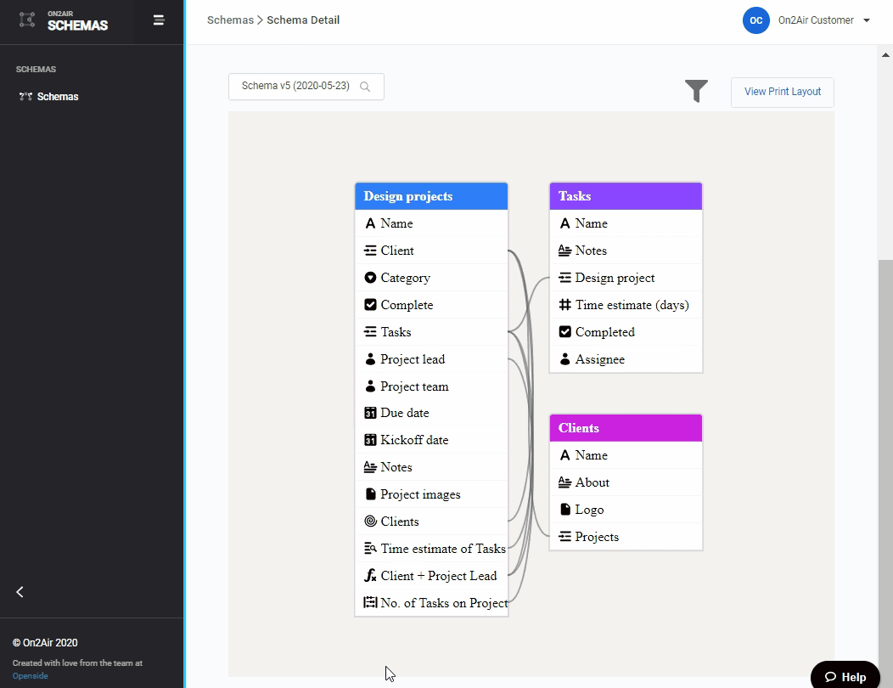Select Schemas in the left sidebar

(x=58, y=97)
